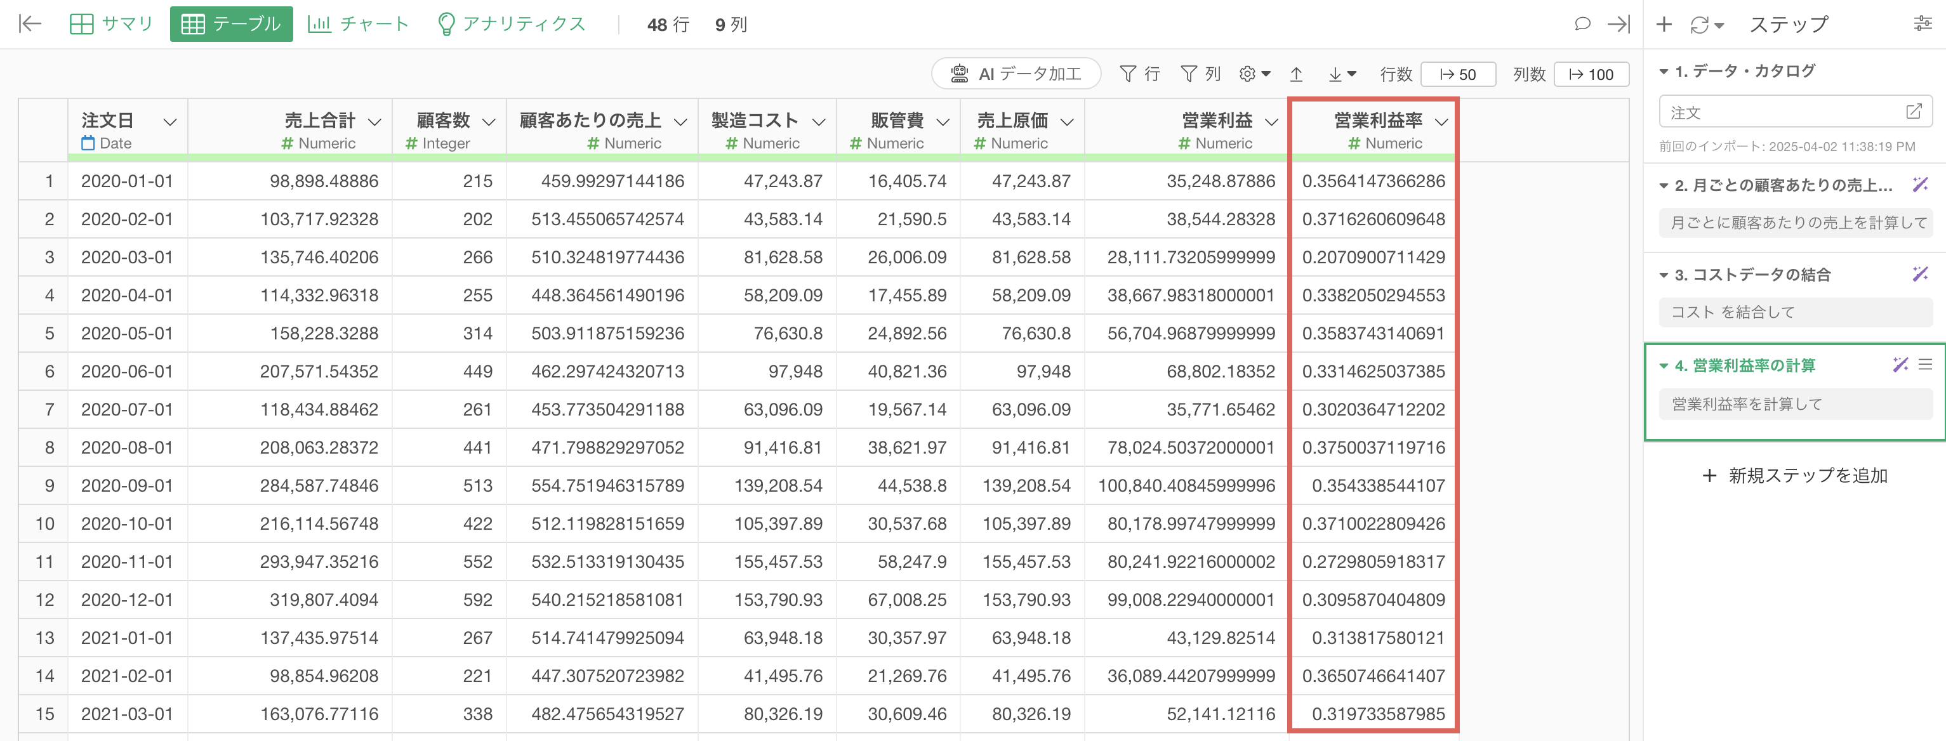Open the 顧客数 column menu chevron
1946x741 pixels.
point(489,122)
